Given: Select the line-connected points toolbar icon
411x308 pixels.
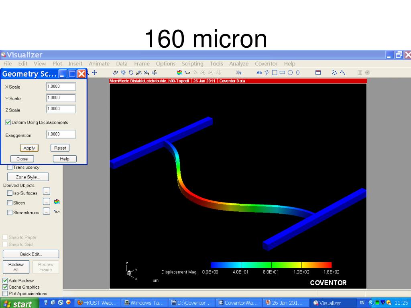Looking at the screenshot, I should pos(342,73).
